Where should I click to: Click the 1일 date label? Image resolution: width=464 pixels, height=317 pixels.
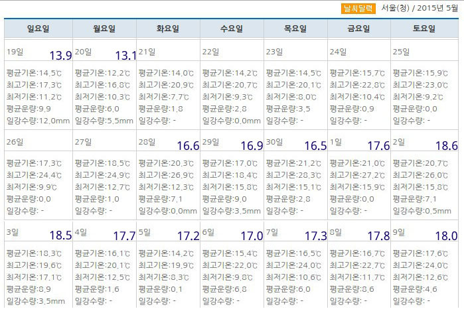tap(336, 142)
